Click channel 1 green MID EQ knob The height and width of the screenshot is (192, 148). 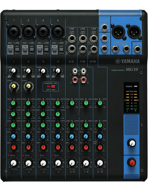[13, 114]
